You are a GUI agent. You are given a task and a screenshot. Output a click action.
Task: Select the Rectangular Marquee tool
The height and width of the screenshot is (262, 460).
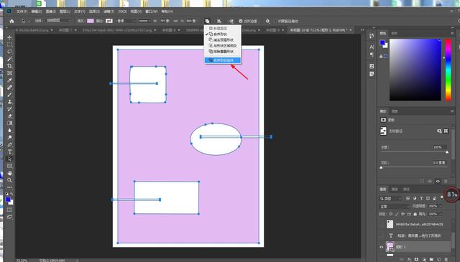coord(9,45)
